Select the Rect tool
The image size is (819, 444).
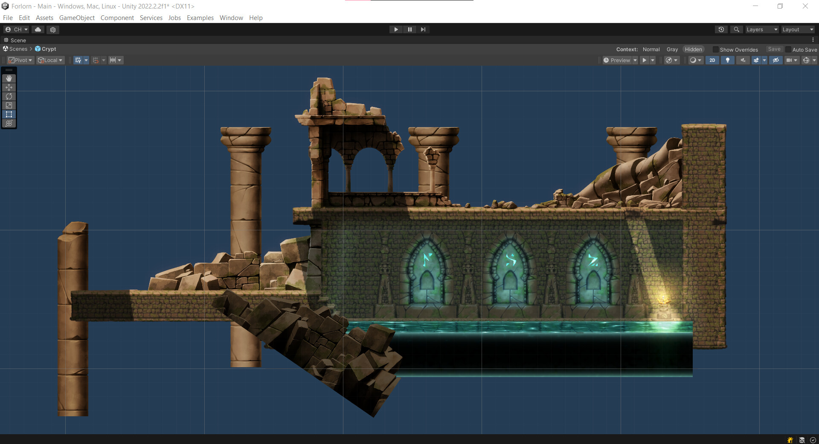[x=9, y=114]
